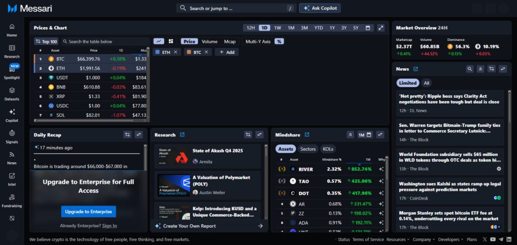Open Home in the sidebar
Screen dimensions: 517x245
coord(12,30)
